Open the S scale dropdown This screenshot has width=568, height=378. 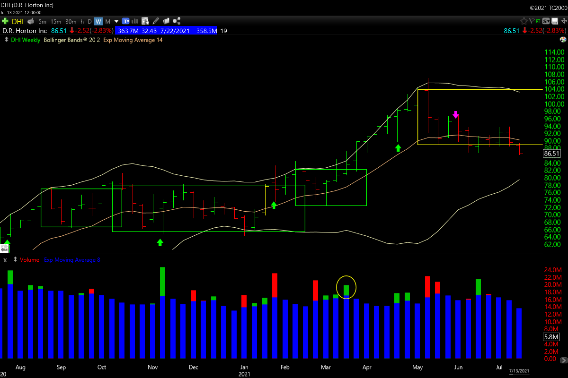pyautogui.click(x=546, y=21)
